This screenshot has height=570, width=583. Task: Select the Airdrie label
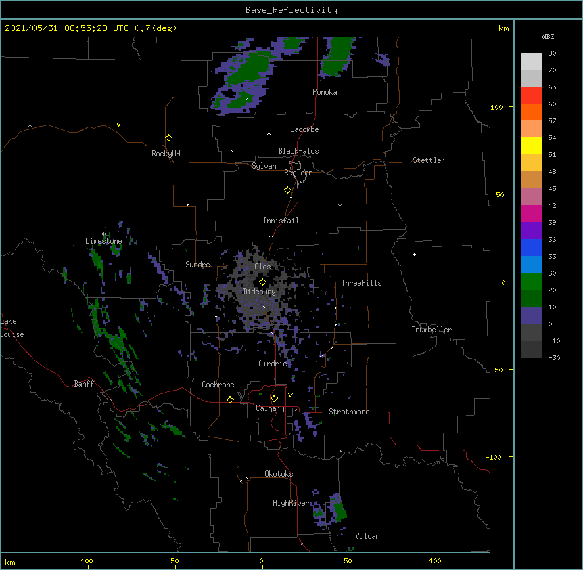coord(273,364)
